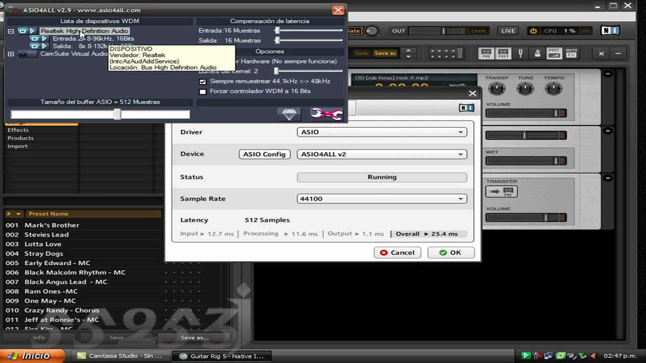Viewport: 646px width, 363px height.
Task: Toggle Realtek High Definition Audio device power button
Action: 22,31
